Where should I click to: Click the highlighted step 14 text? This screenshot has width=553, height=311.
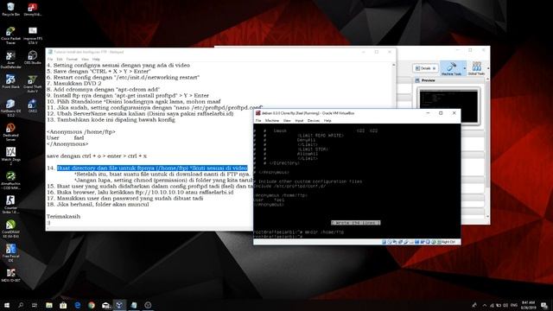[x=152, y=168]
